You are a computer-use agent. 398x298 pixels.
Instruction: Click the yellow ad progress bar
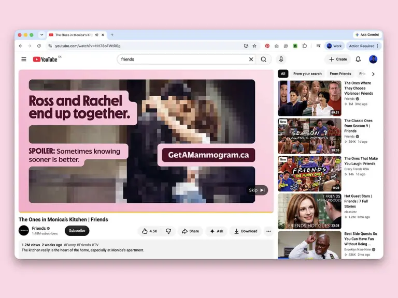click(146, 212)
